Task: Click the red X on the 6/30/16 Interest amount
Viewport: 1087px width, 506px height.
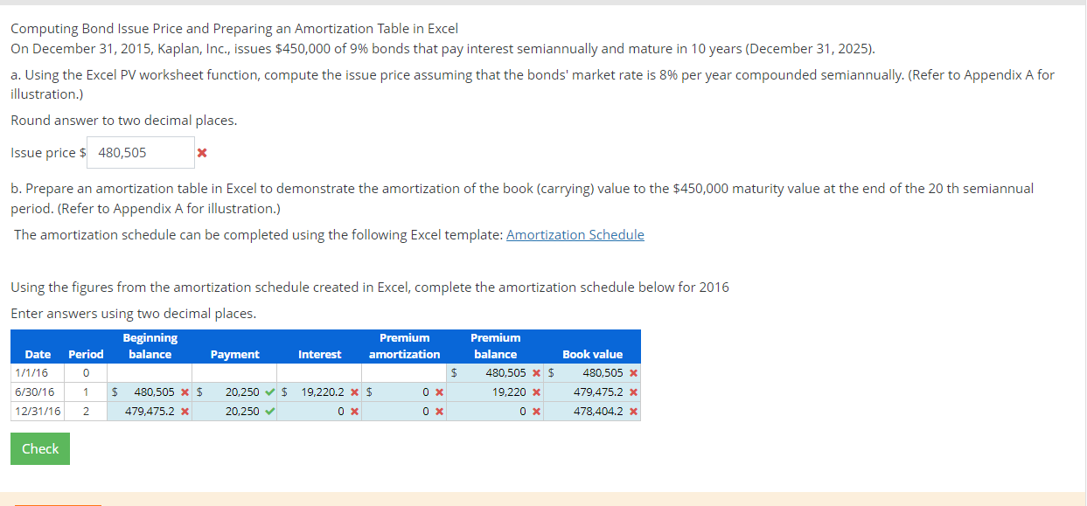Action: [x=354, y=392]
